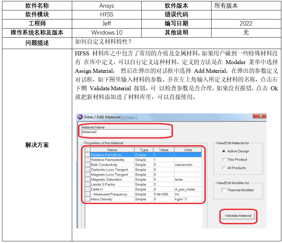Click the Material Name text field
The image size is (282, 243).
coord(126,132)
